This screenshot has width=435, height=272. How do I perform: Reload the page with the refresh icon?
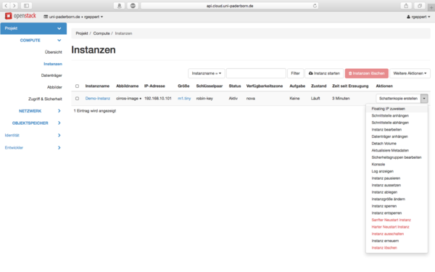click(x=315, y=6)
